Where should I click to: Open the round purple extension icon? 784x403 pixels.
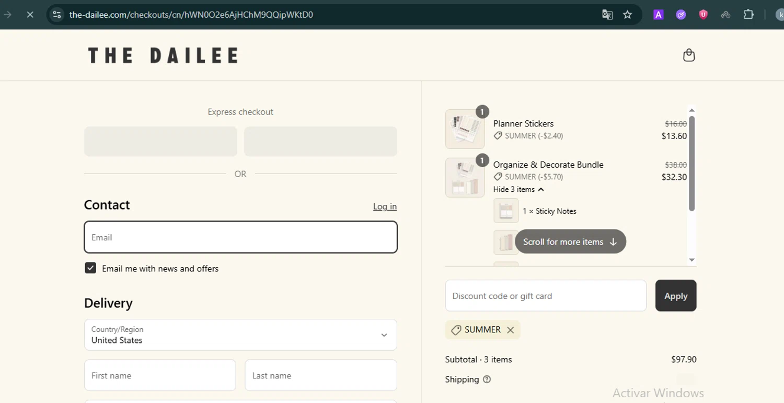681,15
